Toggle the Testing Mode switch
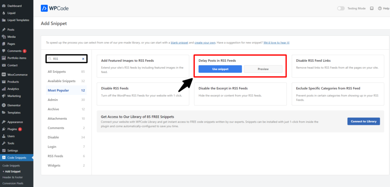 coord(341,8)
